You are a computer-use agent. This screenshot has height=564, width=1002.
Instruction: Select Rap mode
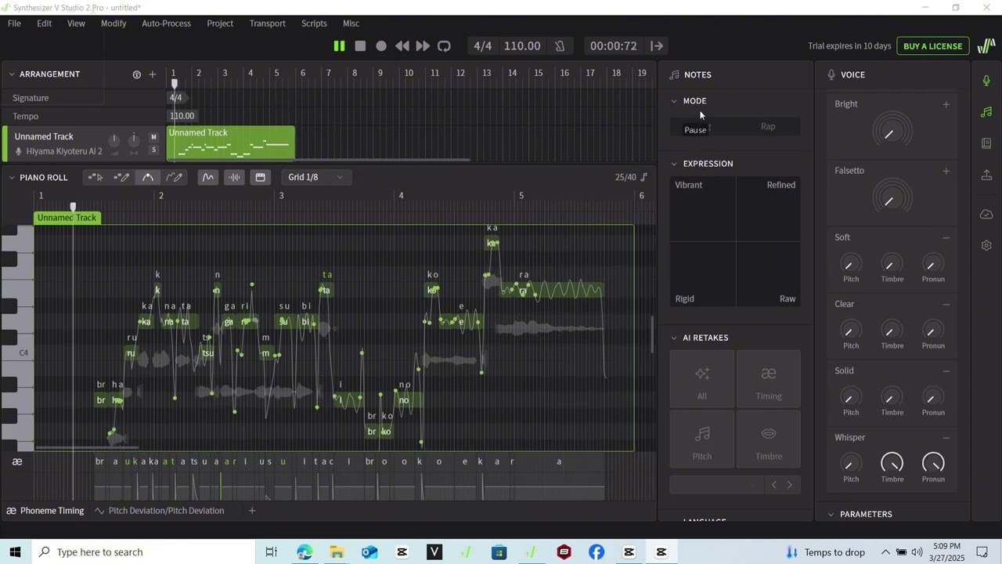tap(768, 126)
